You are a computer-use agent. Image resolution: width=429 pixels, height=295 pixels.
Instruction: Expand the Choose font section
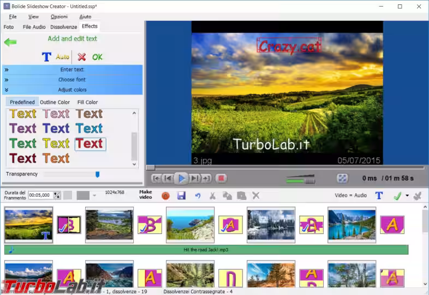(72, 80)
